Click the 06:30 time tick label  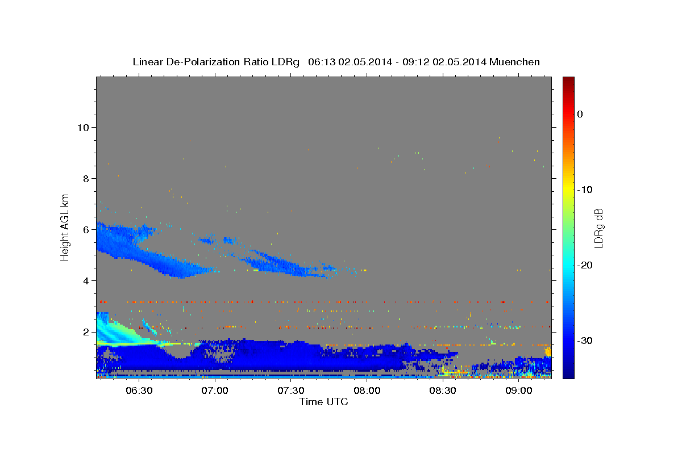click(139, 391)
